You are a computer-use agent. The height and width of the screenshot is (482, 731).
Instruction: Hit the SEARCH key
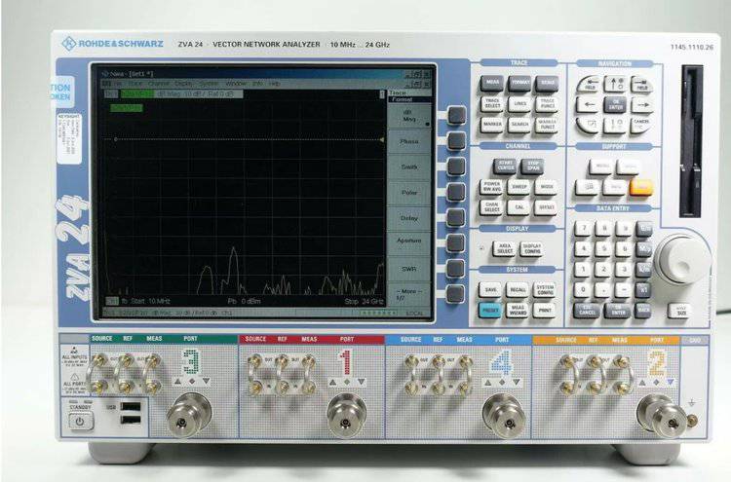[x=520, y=125]
